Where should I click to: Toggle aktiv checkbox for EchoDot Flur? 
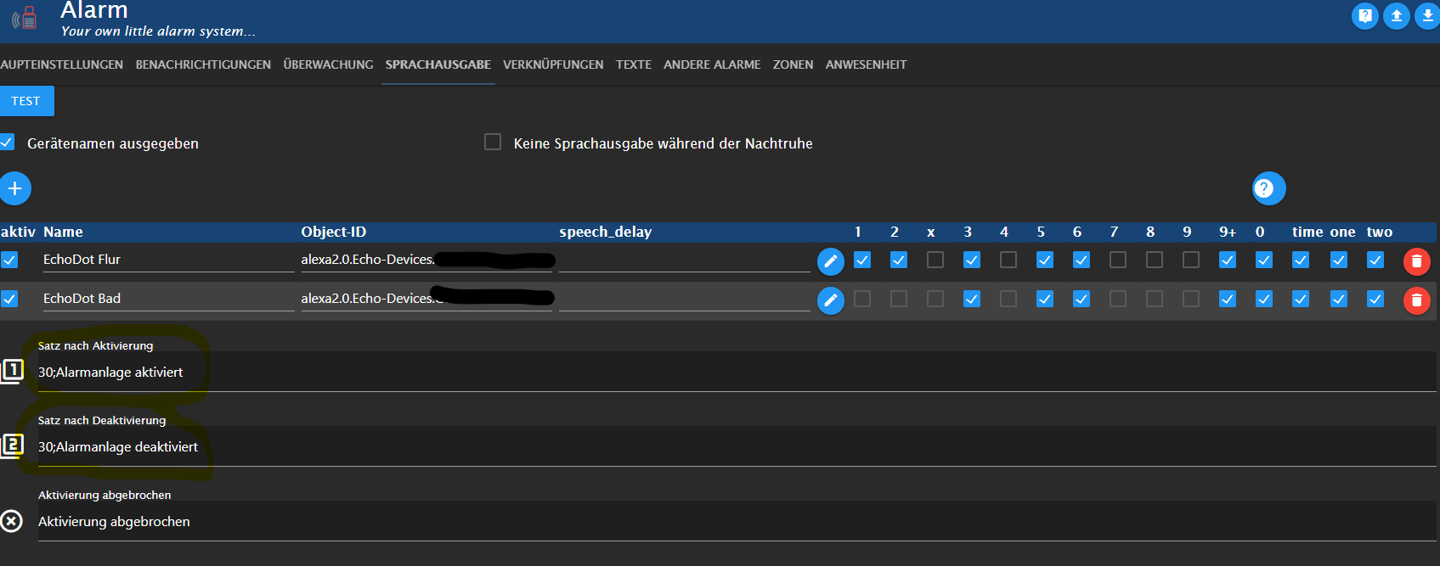(x=8, y=260)
